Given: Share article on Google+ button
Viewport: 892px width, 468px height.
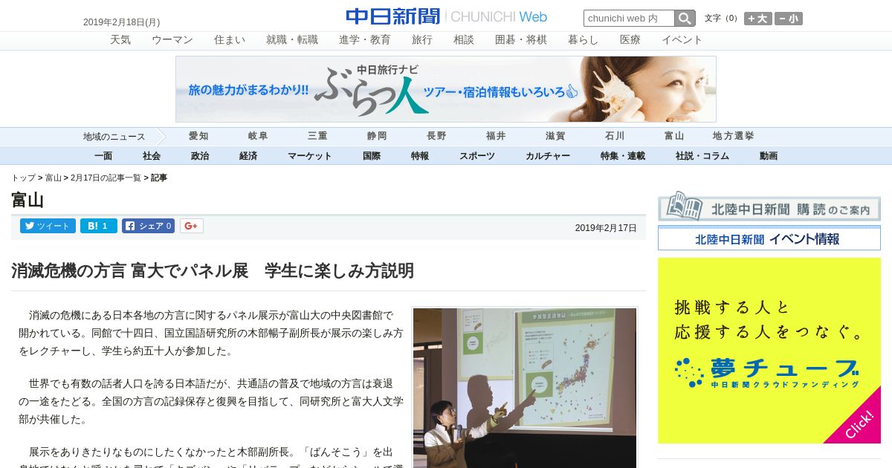Looking at the screenshot, I should coord(191,226).
